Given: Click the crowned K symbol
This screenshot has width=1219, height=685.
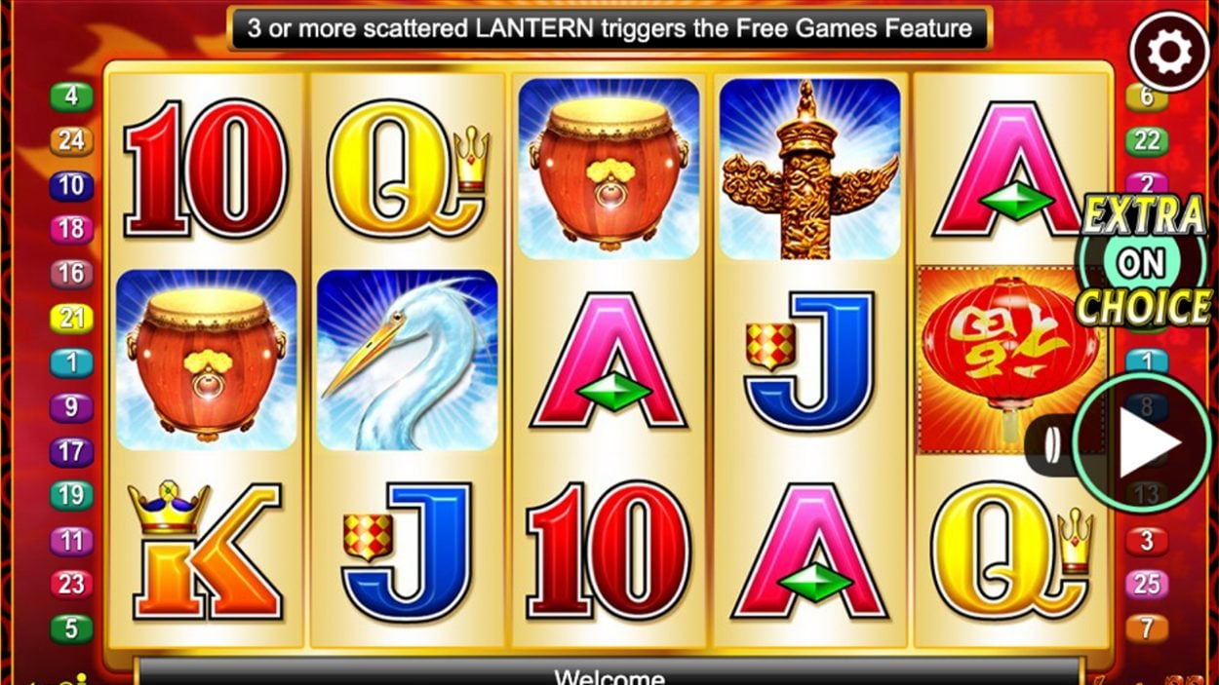Looking at the screenshot, I should click(206, 550).
